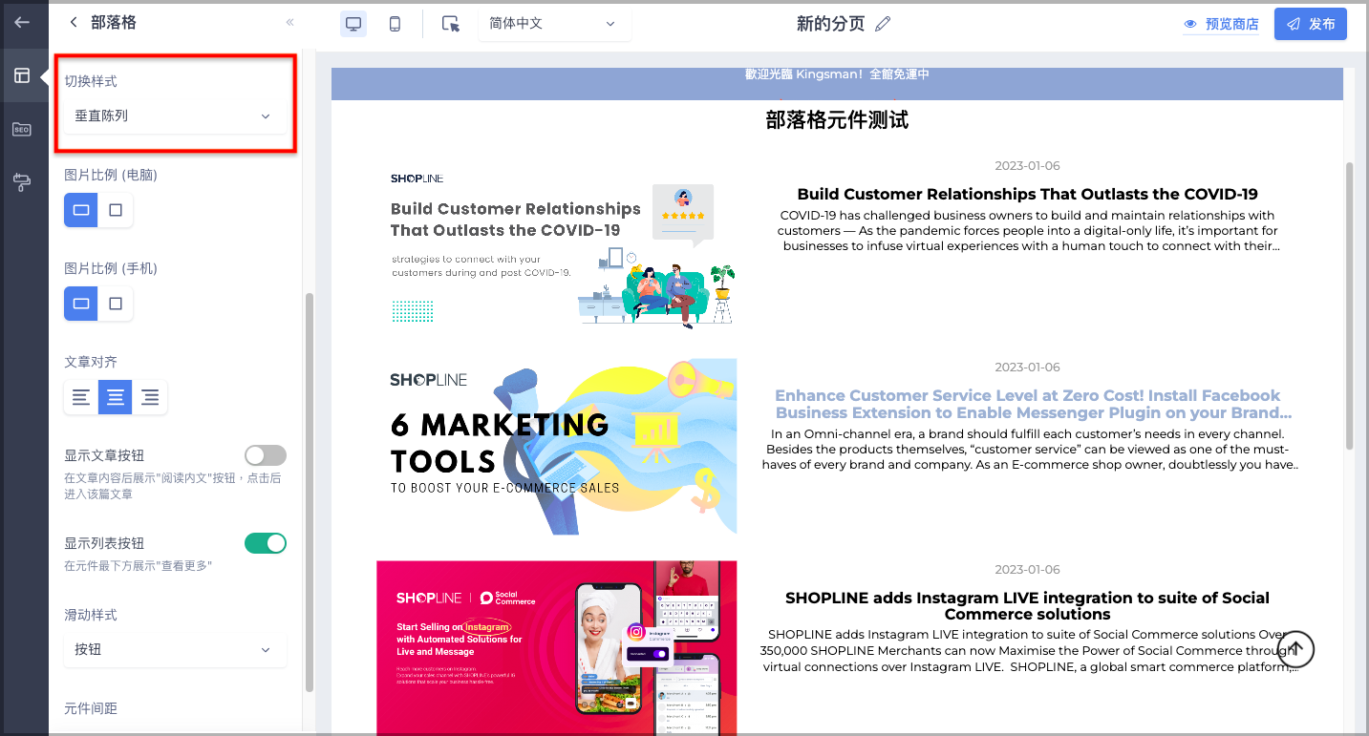Open the paint roller theme icon
The image size is (1369, 736).
22,182
